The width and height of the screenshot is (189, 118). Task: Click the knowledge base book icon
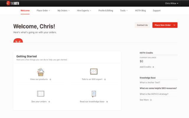94,94
